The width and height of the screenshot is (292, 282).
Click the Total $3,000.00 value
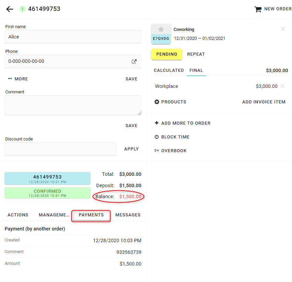click(130, 174)
